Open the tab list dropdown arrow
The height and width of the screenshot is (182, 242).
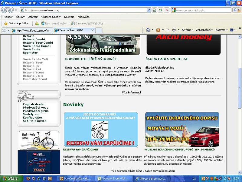coord(9,30)
